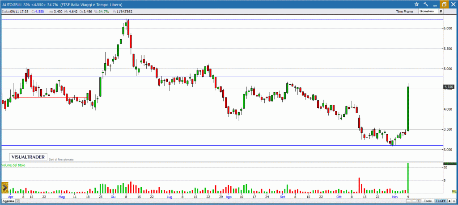Click the volume value V: 11'643'862
This screenshot has height=205, width=458.
click(123, 12)
